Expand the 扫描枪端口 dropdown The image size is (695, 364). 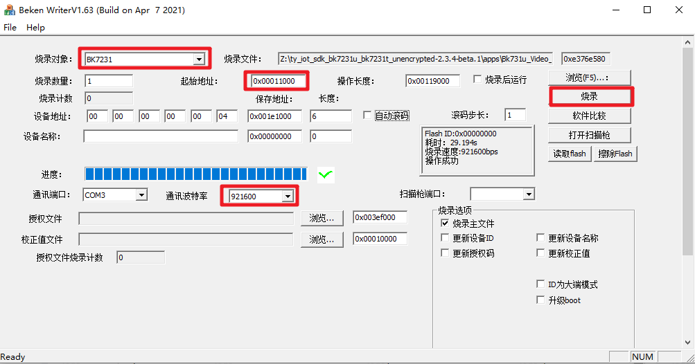pos(529,194)
